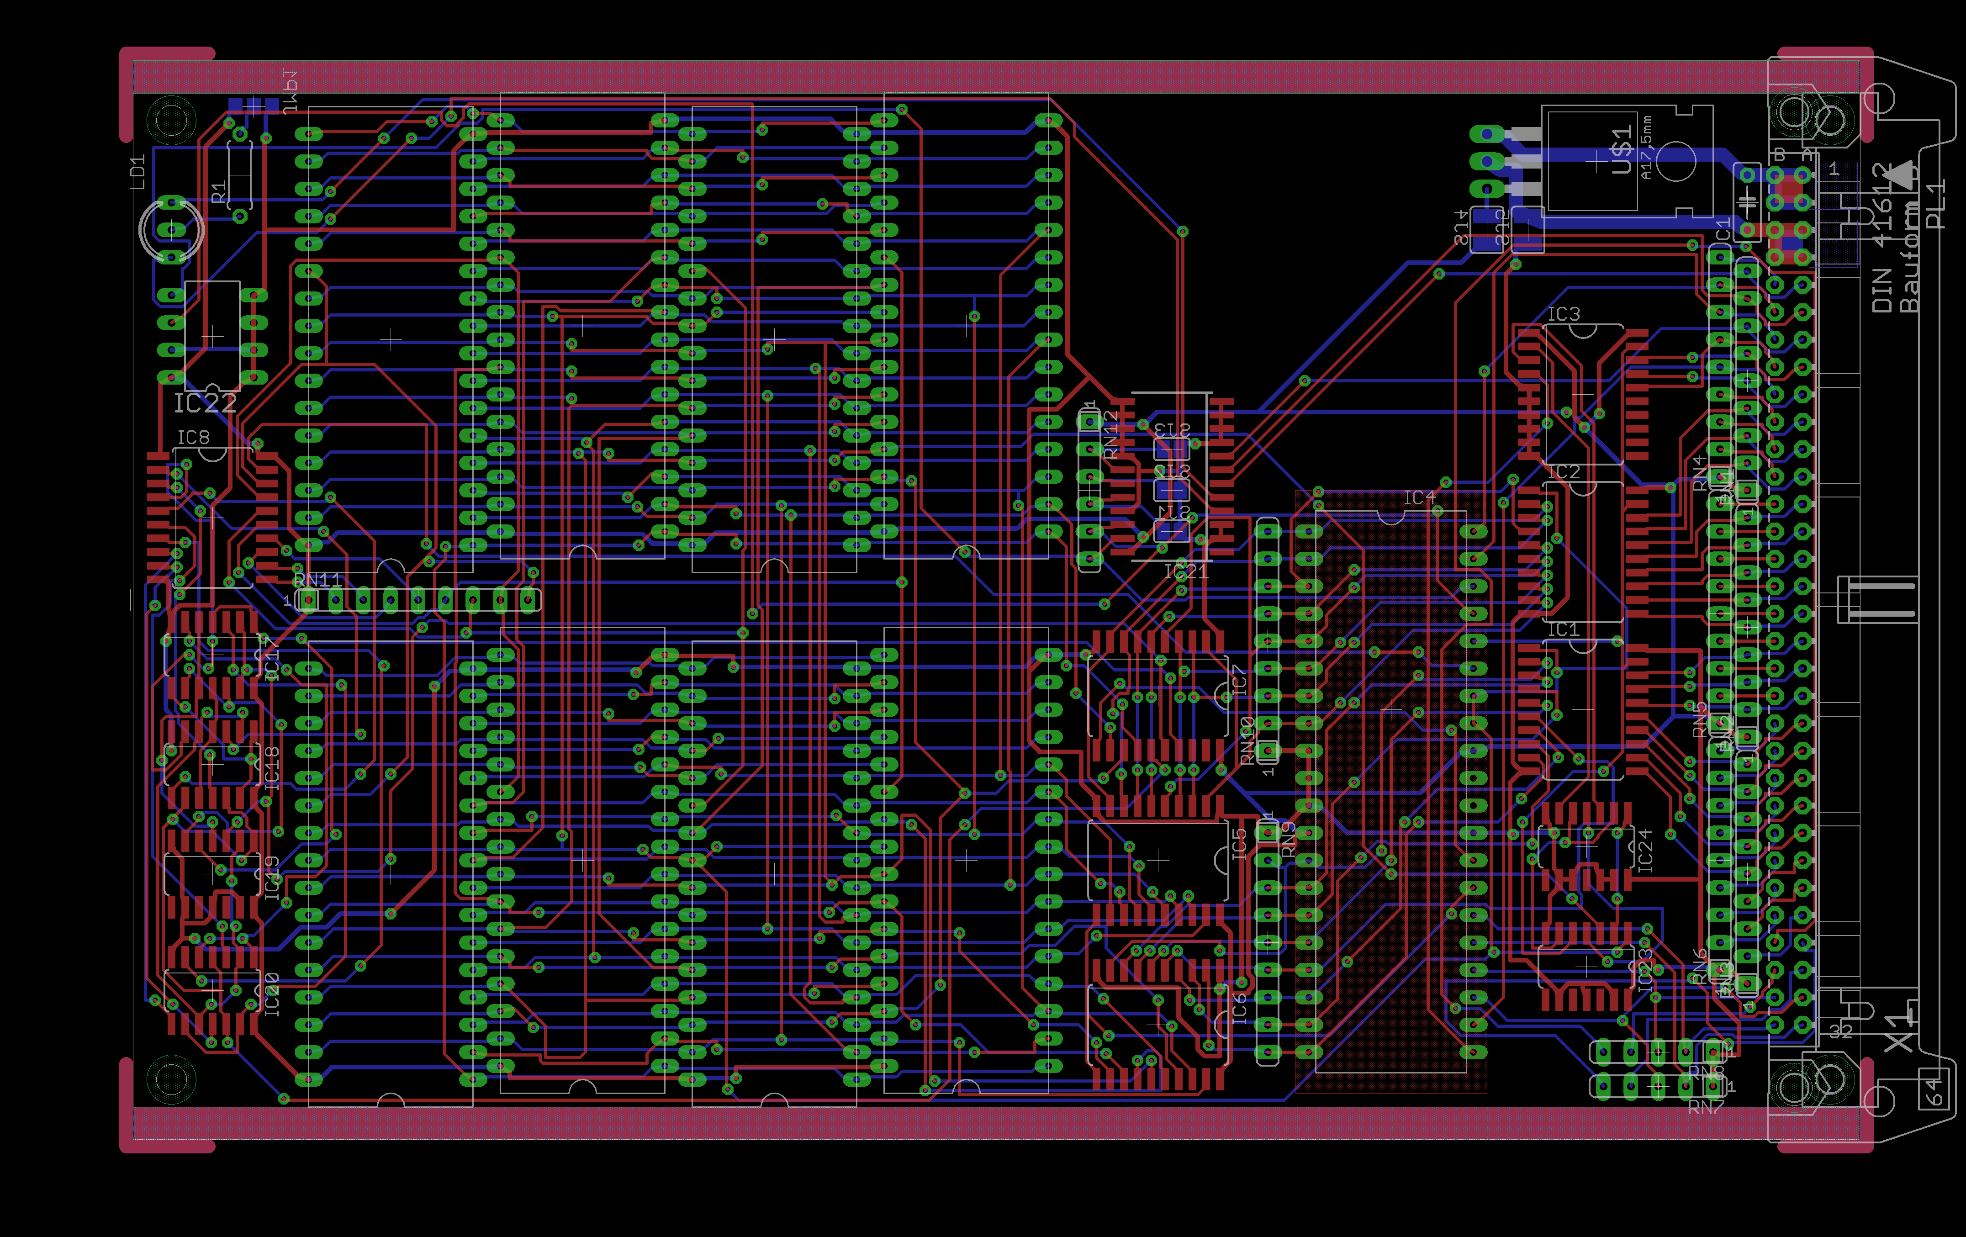Image resolution: width=1966 pixels, height=1237 pixels.
Task: Click the IC1 chip label
Action: tap(1564, 629)
